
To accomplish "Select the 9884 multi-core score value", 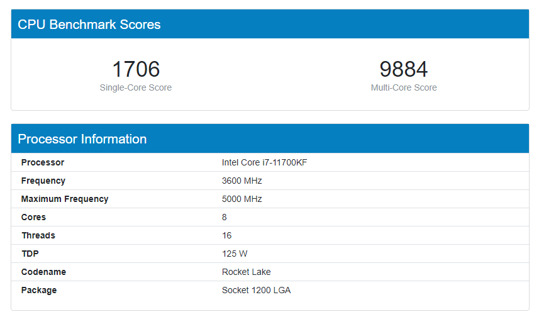I will click(x=404, y=69).
